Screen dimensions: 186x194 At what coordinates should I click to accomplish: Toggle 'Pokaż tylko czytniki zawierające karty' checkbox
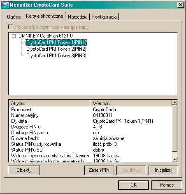coord(10,27)
